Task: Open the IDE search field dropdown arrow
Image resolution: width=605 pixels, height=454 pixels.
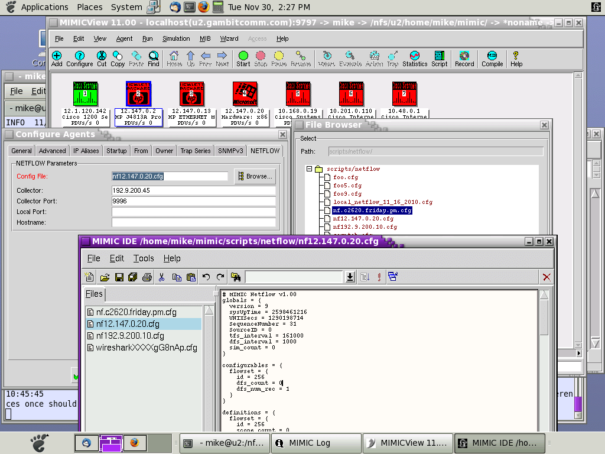Action: (x=350, y=277)
